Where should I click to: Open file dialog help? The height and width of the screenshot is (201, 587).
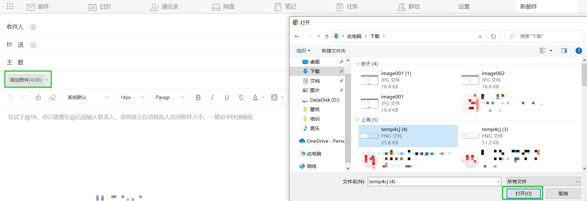(x=578, y=51)
